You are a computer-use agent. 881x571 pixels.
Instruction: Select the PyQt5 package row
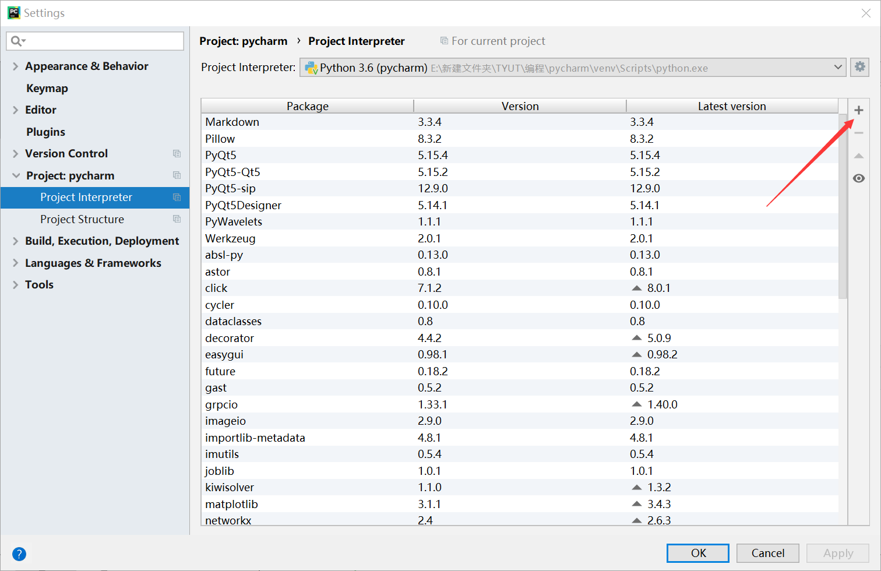coord(520,155)
